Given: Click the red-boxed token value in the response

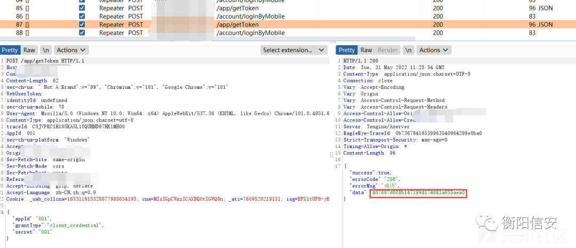Looking at the screenshot, I should coord(418,193).
